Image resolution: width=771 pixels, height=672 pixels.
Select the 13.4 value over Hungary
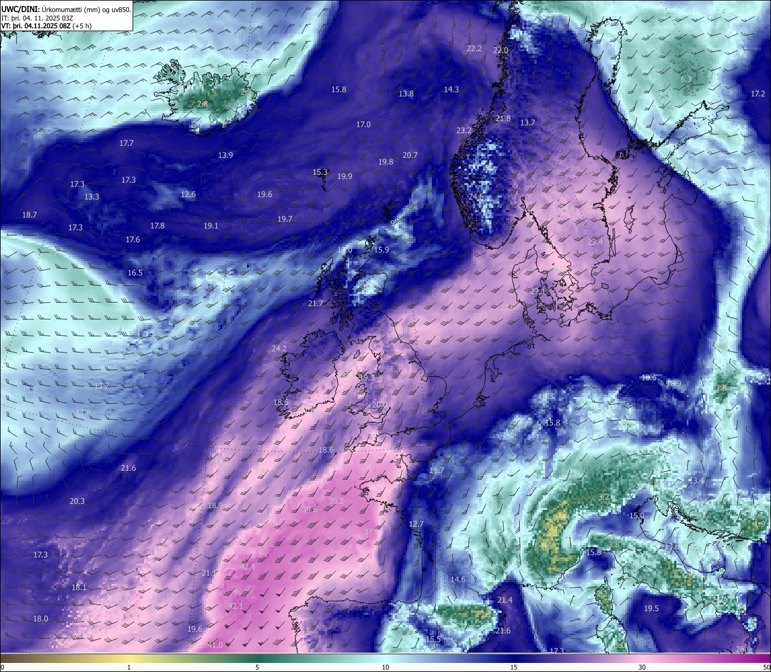click(x=696, y=480)
